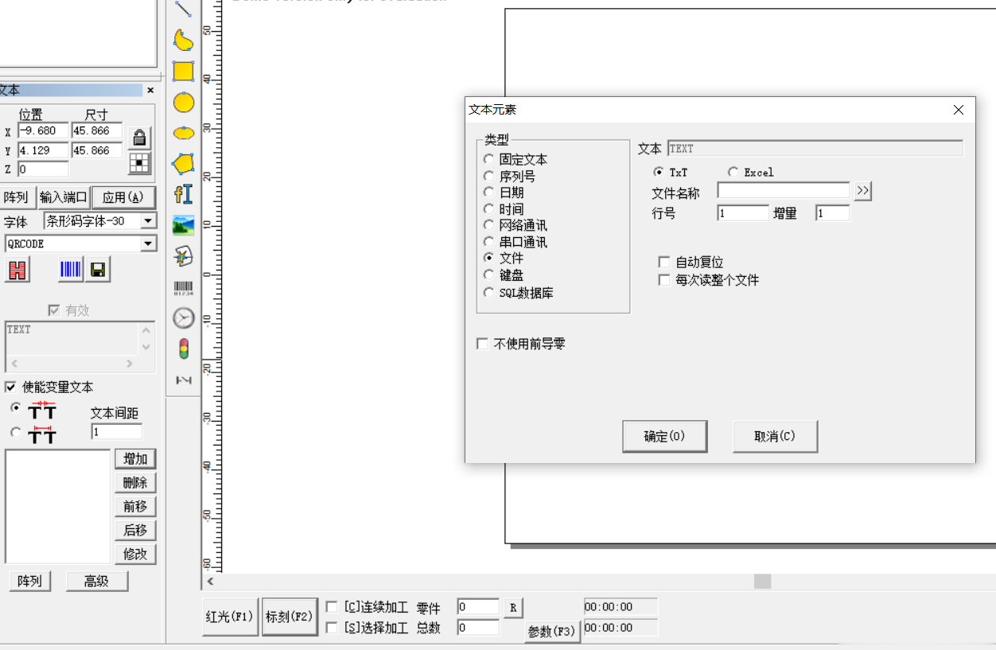Click the floppy disk save icon
Screen dimensions: 996x650
pos(98,270)
